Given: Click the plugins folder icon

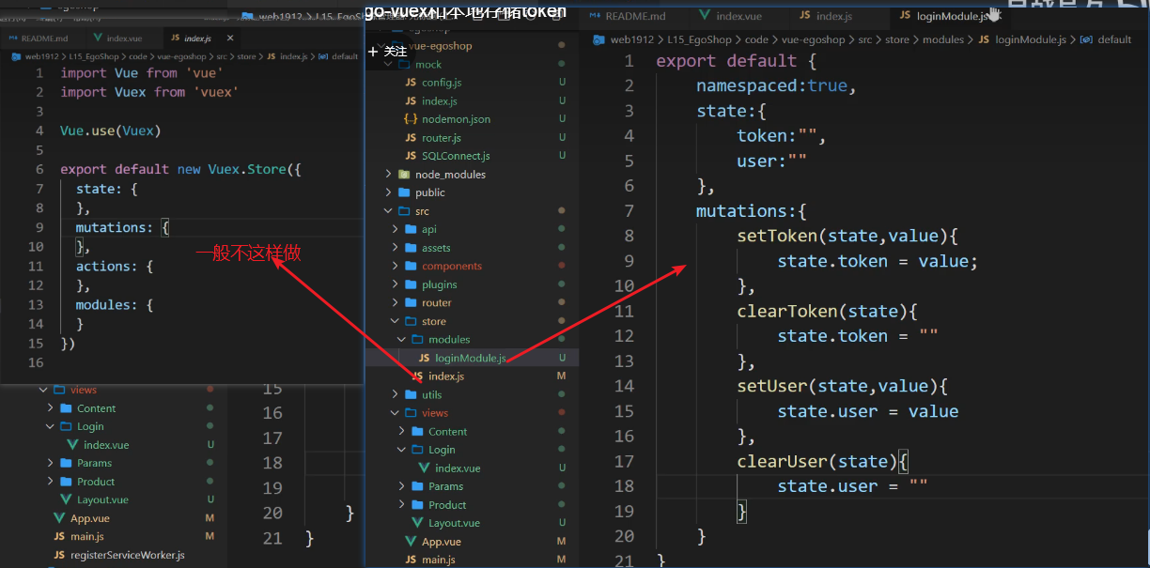Looking at the screenshot, I should pyautogui.click(x=412, y=284).
